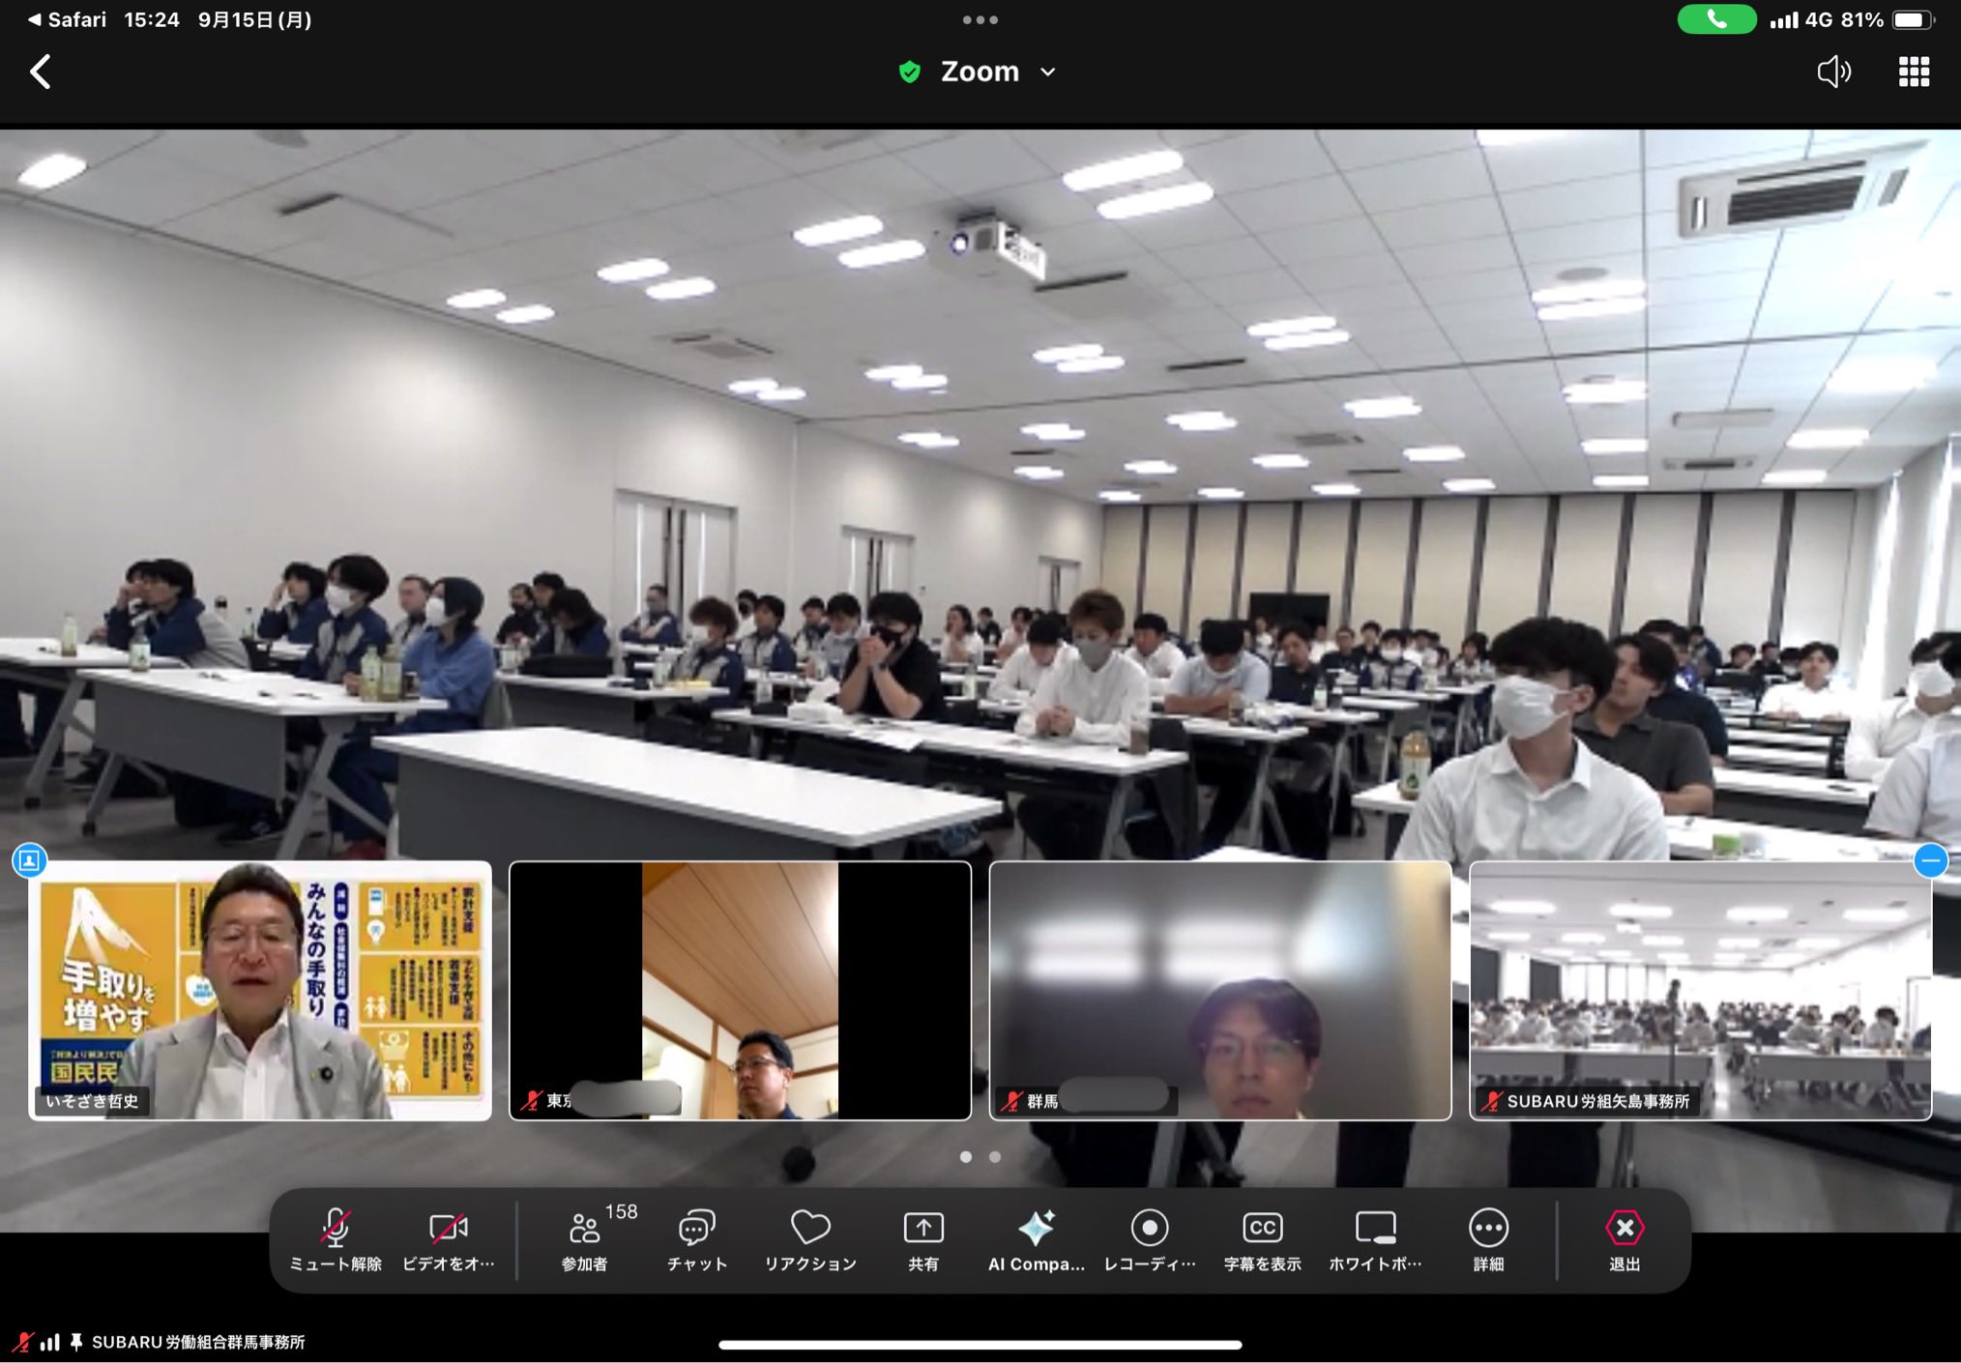Switch to gallery grid view
The image size is (1961, 1363).
[x=1914, y=72]
